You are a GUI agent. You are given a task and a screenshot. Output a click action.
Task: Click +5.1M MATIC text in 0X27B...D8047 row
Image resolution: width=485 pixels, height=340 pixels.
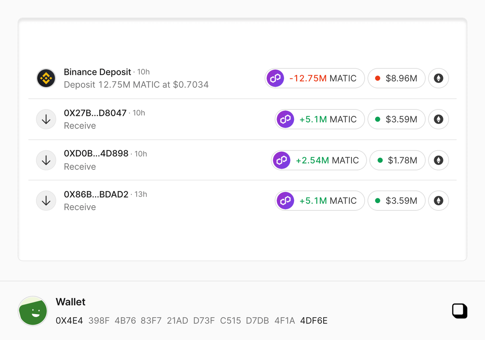[328, 119]
